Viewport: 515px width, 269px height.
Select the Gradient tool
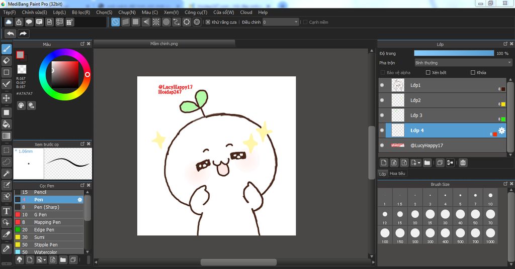[6, 136]
